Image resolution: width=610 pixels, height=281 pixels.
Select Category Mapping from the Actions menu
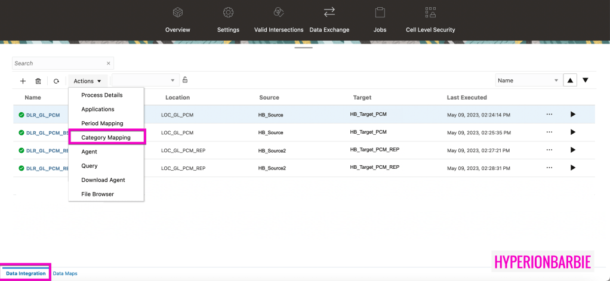point(106,138)
